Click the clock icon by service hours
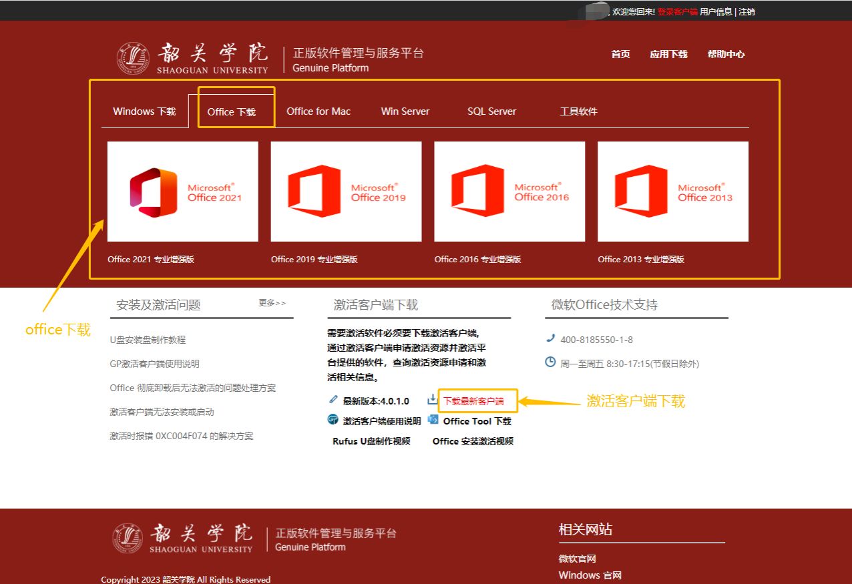 point(550,362)
